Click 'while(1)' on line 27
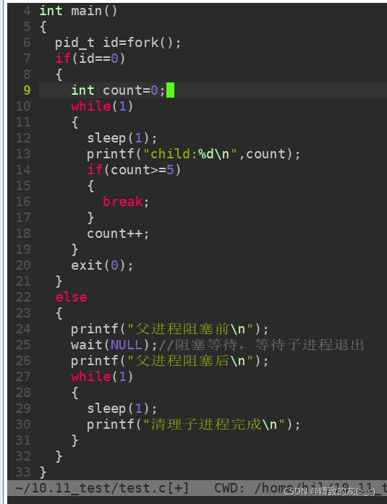Screen dimensions: 387x504 click(102, 377)
